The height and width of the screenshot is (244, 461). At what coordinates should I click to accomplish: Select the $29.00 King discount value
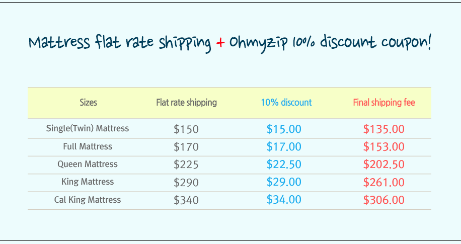[x=284, y=182]
